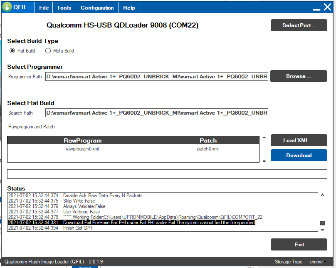Click top minus icon beside RawProgram table
The width and height of the screenshot is (336, 268).
pyautogui.click(x=264, y=137)
